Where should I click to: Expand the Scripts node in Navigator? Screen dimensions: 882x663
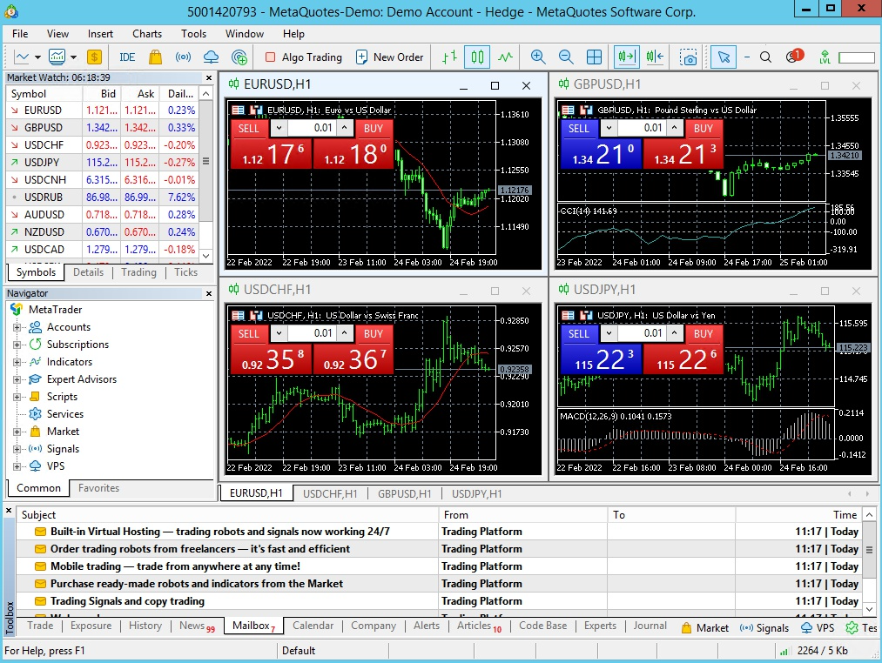17,397
